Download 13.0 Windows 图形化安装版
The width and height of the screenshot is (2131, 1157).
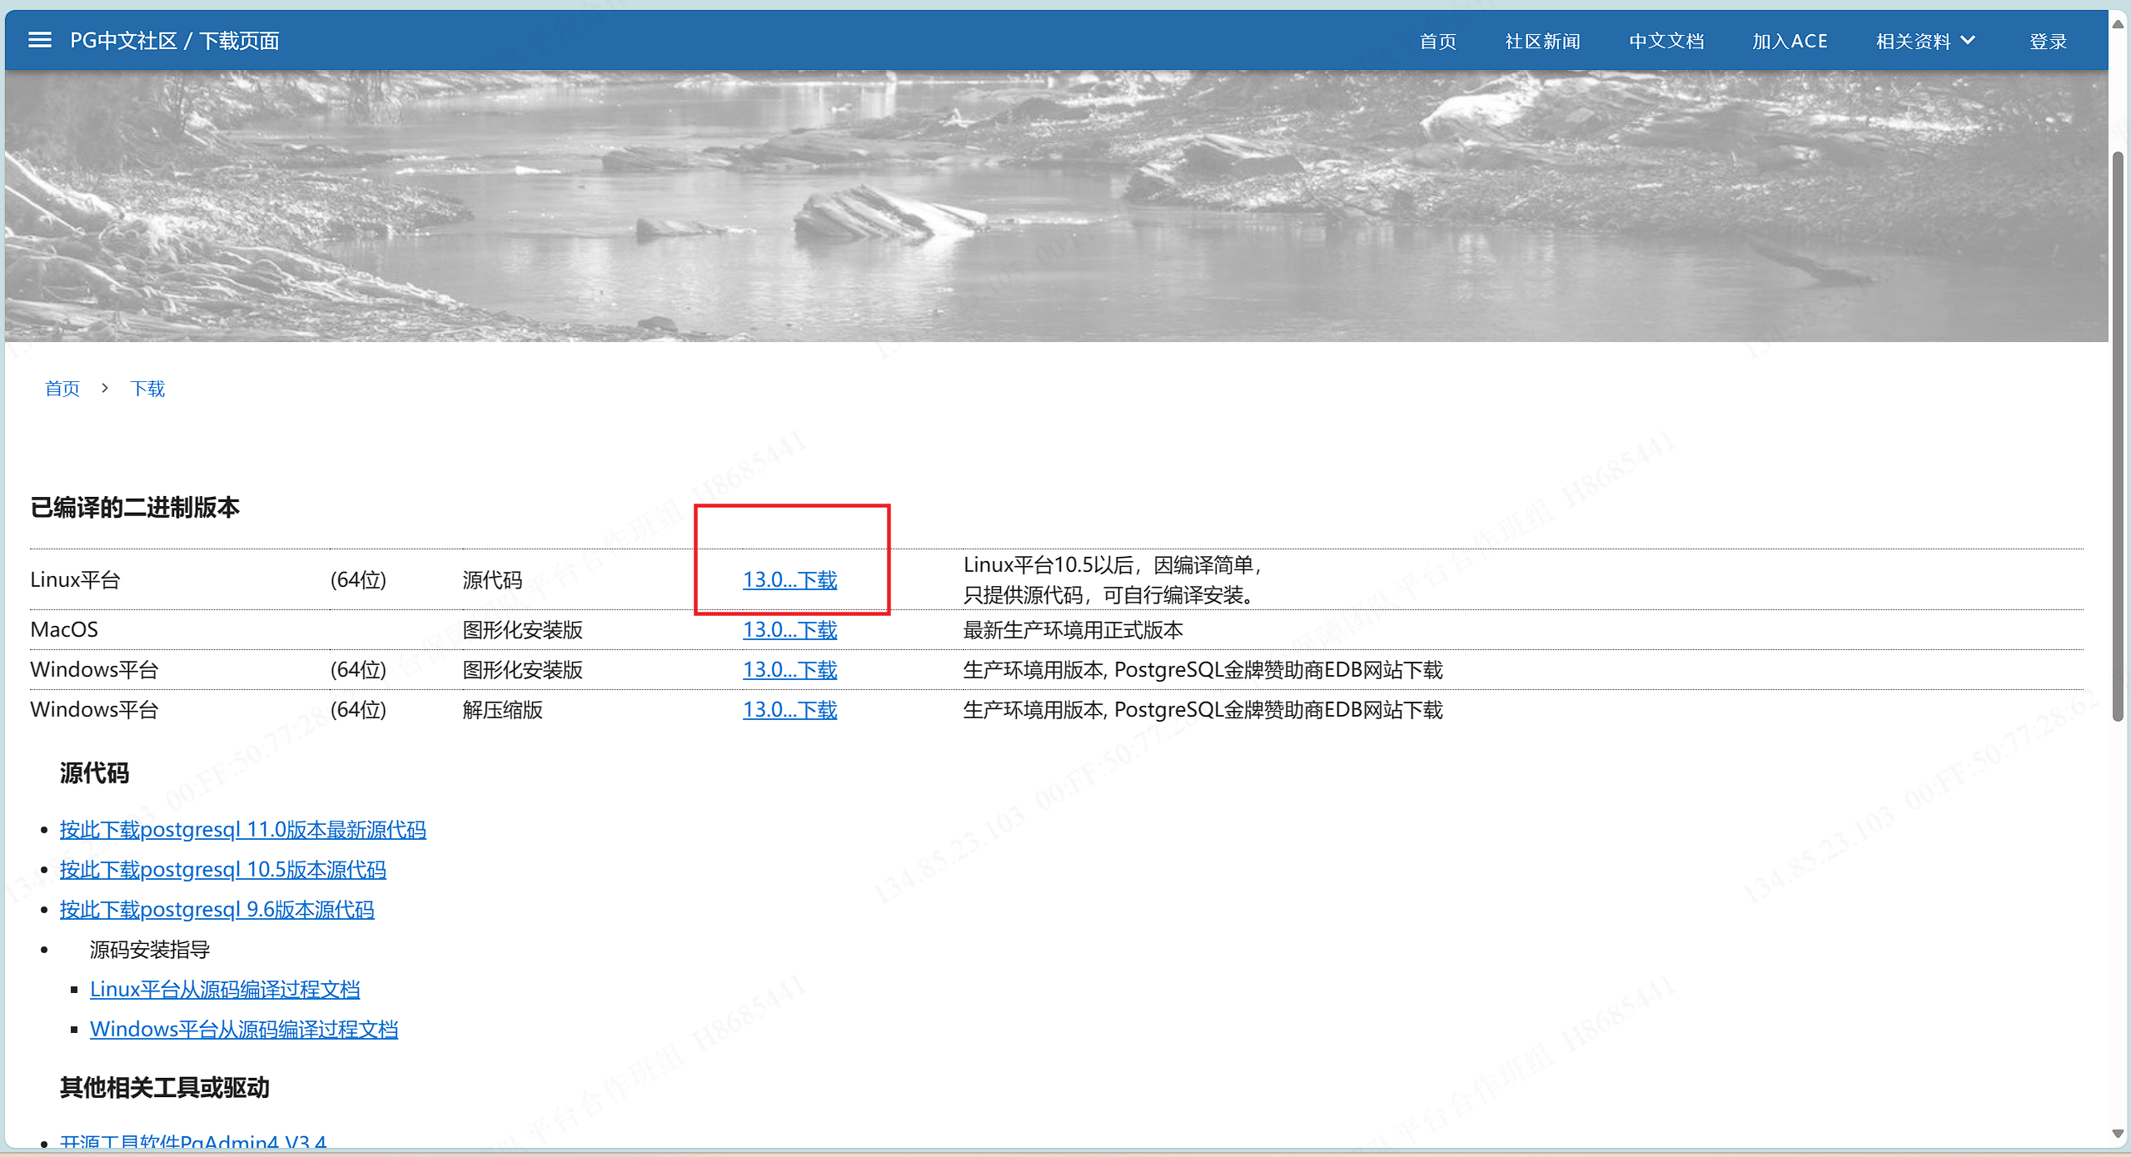coord(789,670)
